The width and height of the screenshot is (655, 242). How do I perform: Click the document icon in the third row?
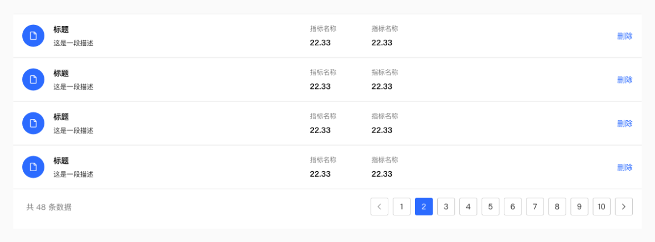[x=33, y=123]
